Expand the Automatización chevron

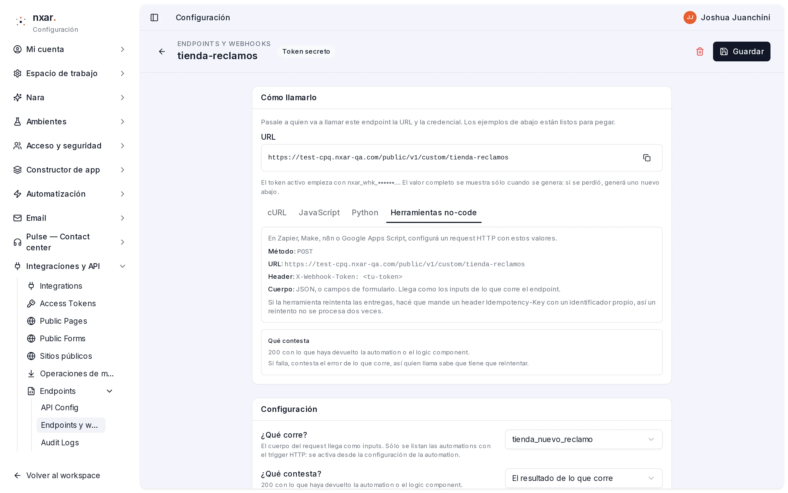122,194
